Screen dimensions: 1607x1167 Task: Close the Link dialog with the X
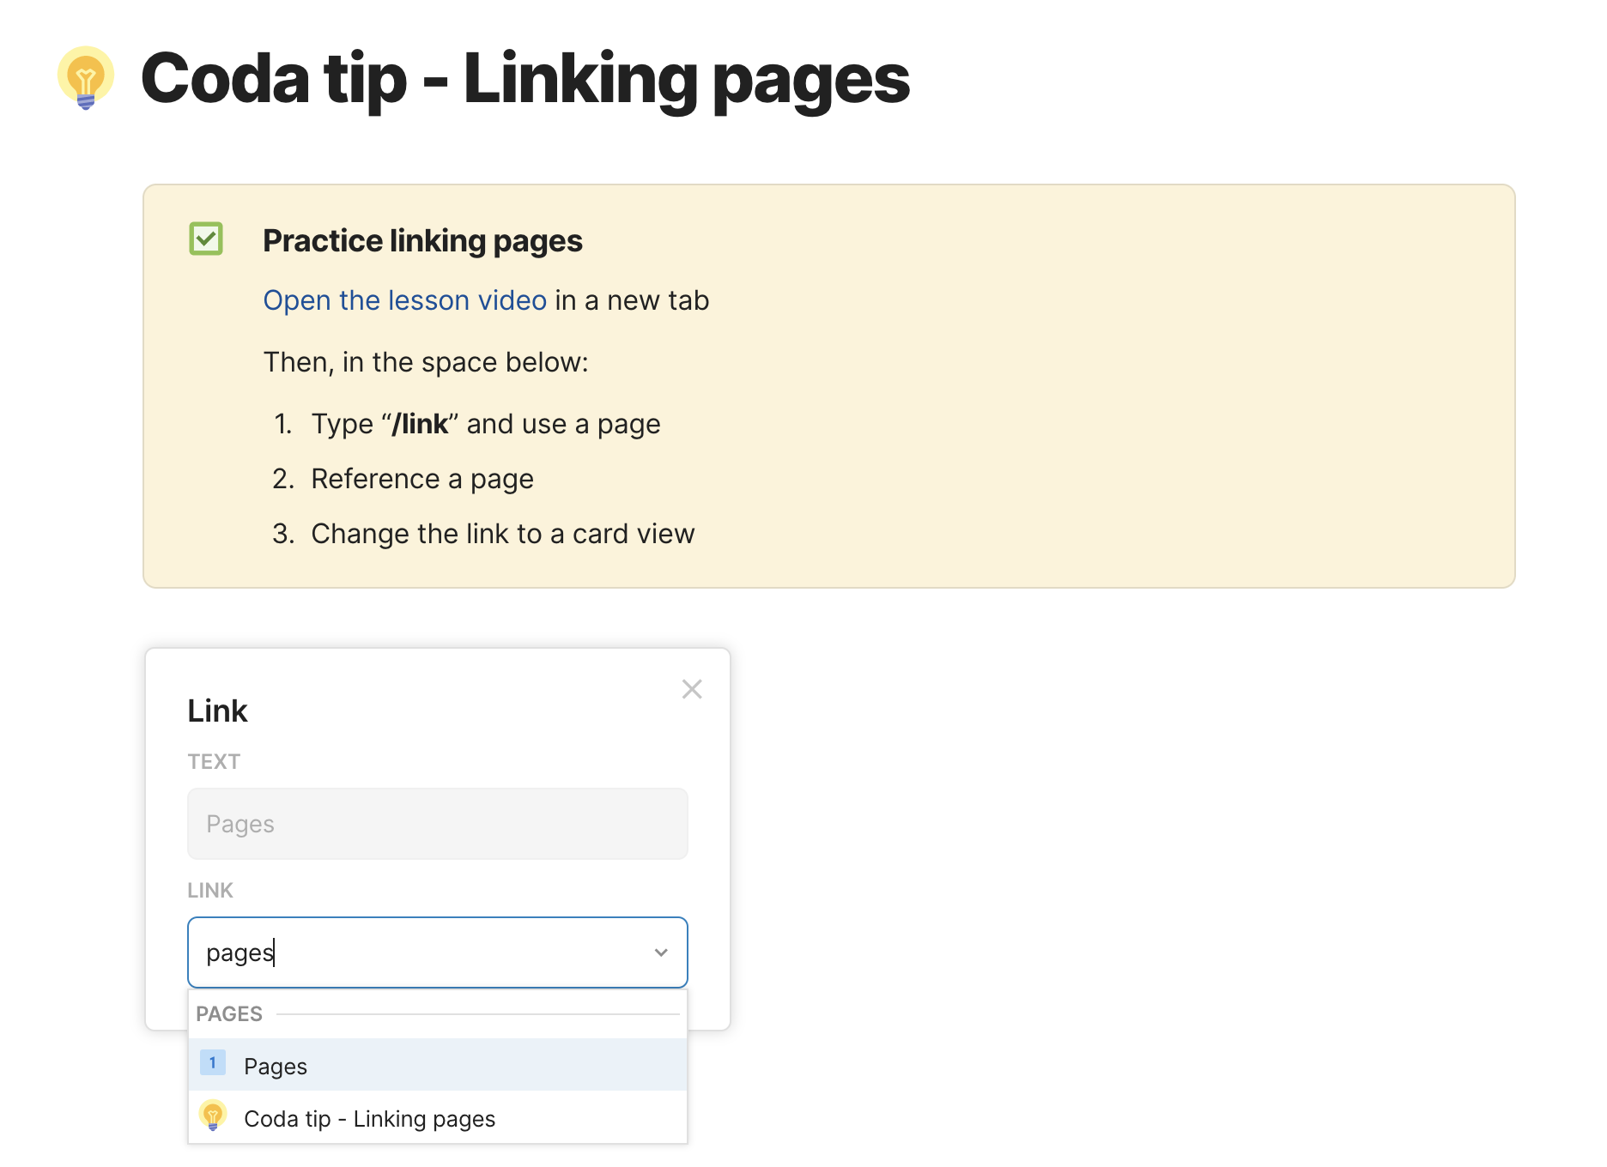coord(692,689)
